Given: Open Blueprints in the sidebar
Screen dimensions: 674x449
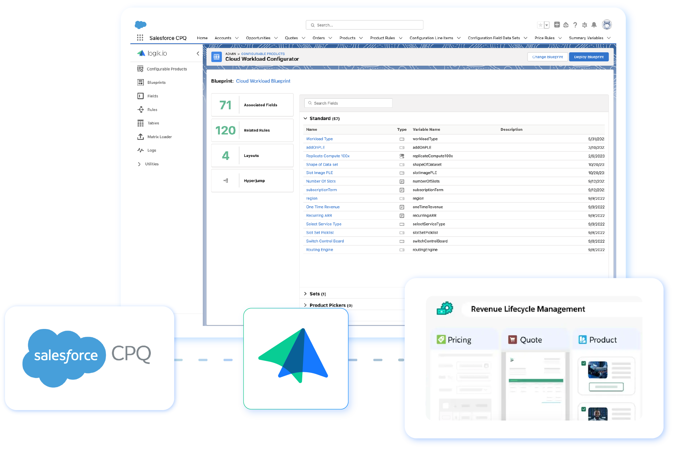Looking at the screenshot, I should tap(151, 82).
